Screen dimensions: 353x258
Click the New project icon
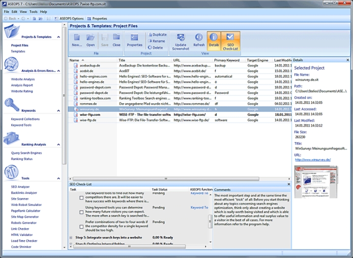pos(77,39)
